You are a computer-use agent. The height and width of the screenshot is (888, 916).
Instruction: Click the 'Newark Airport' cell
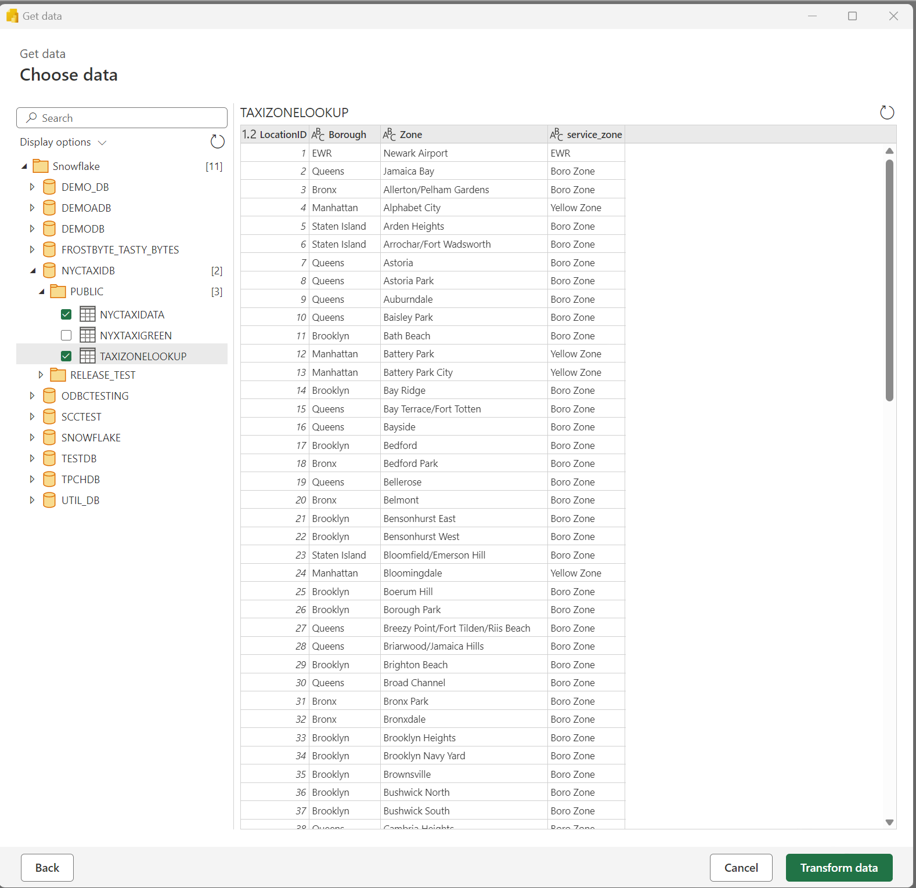(x=464, y=153)
